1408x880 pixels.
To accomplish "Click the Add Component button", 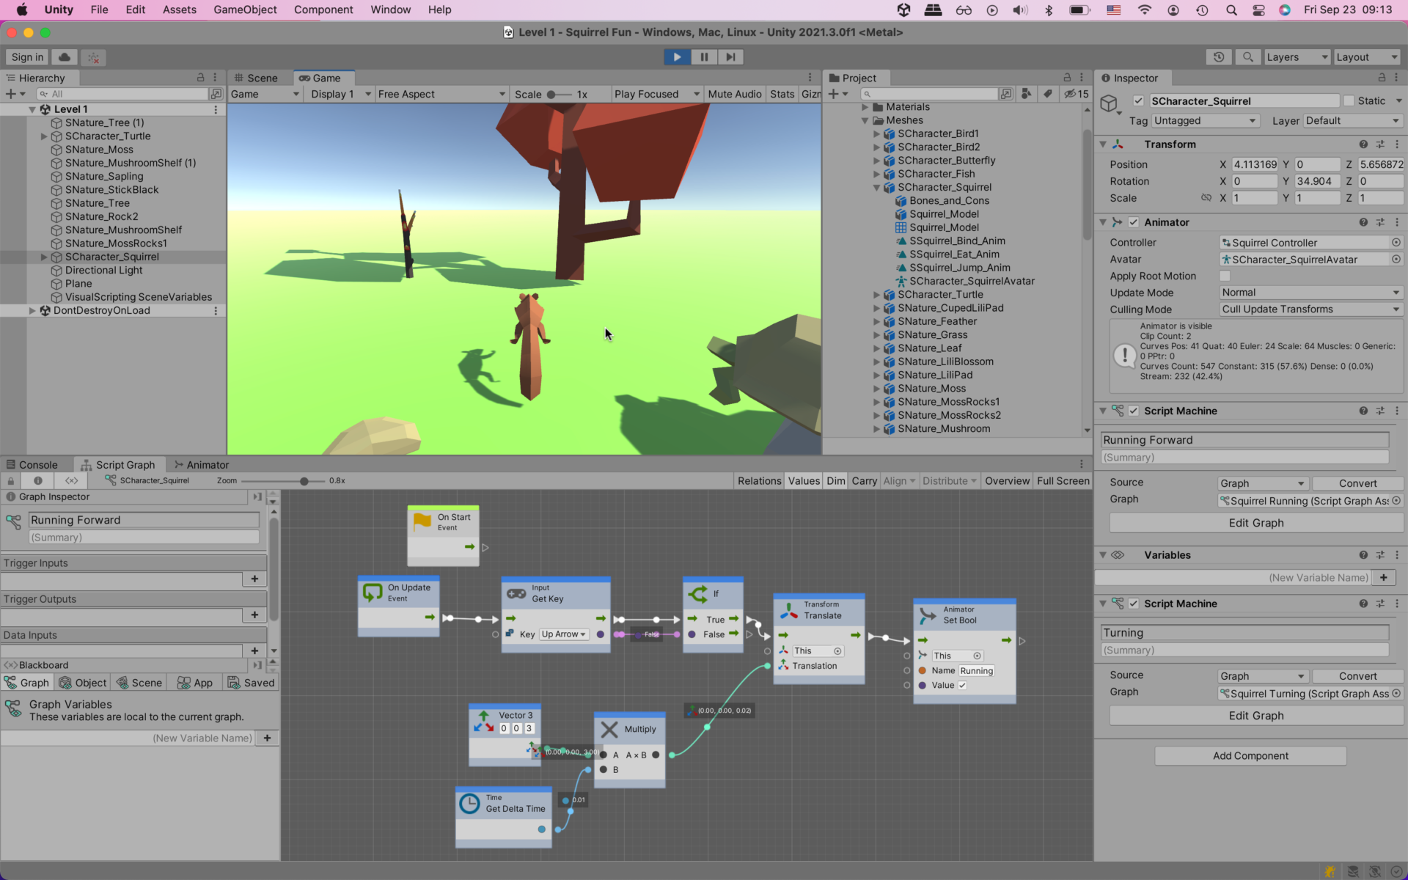I will point(1250,755).
